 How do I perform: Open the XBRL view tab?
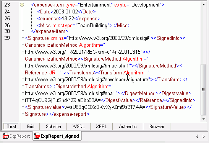tap(101, 127)
